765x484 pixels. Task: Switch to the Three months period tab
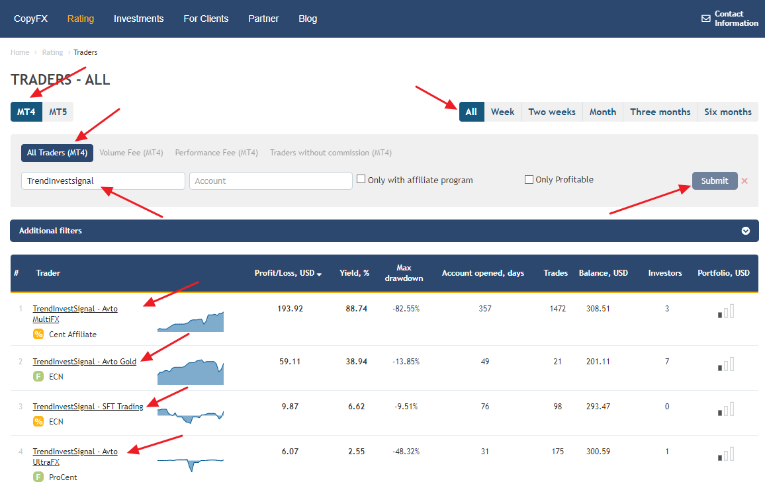pyautogui.click(x=660, y=112)
